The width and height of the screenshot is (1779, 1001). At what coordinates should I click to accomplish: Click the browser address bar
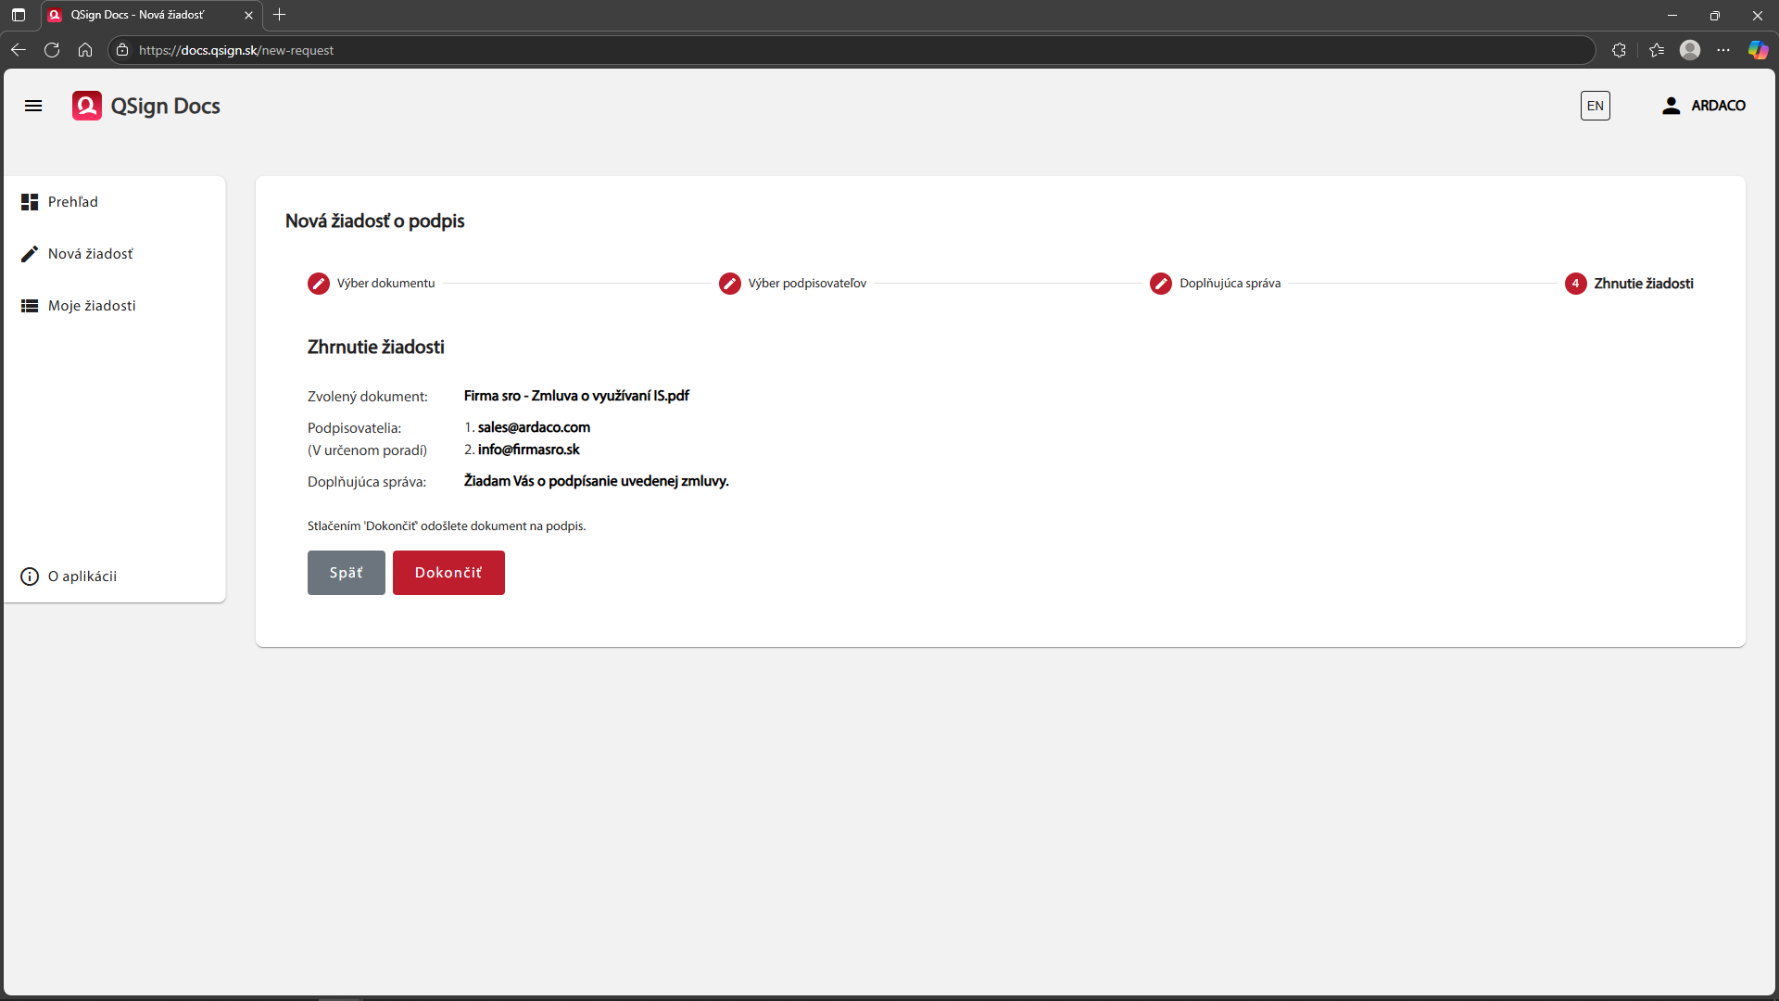point(834,50)
